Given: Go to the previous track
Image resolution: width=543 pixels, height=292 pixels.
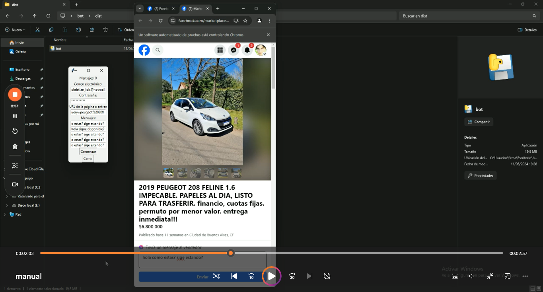Looking at the screenshot, I should [x=234, y=276].
